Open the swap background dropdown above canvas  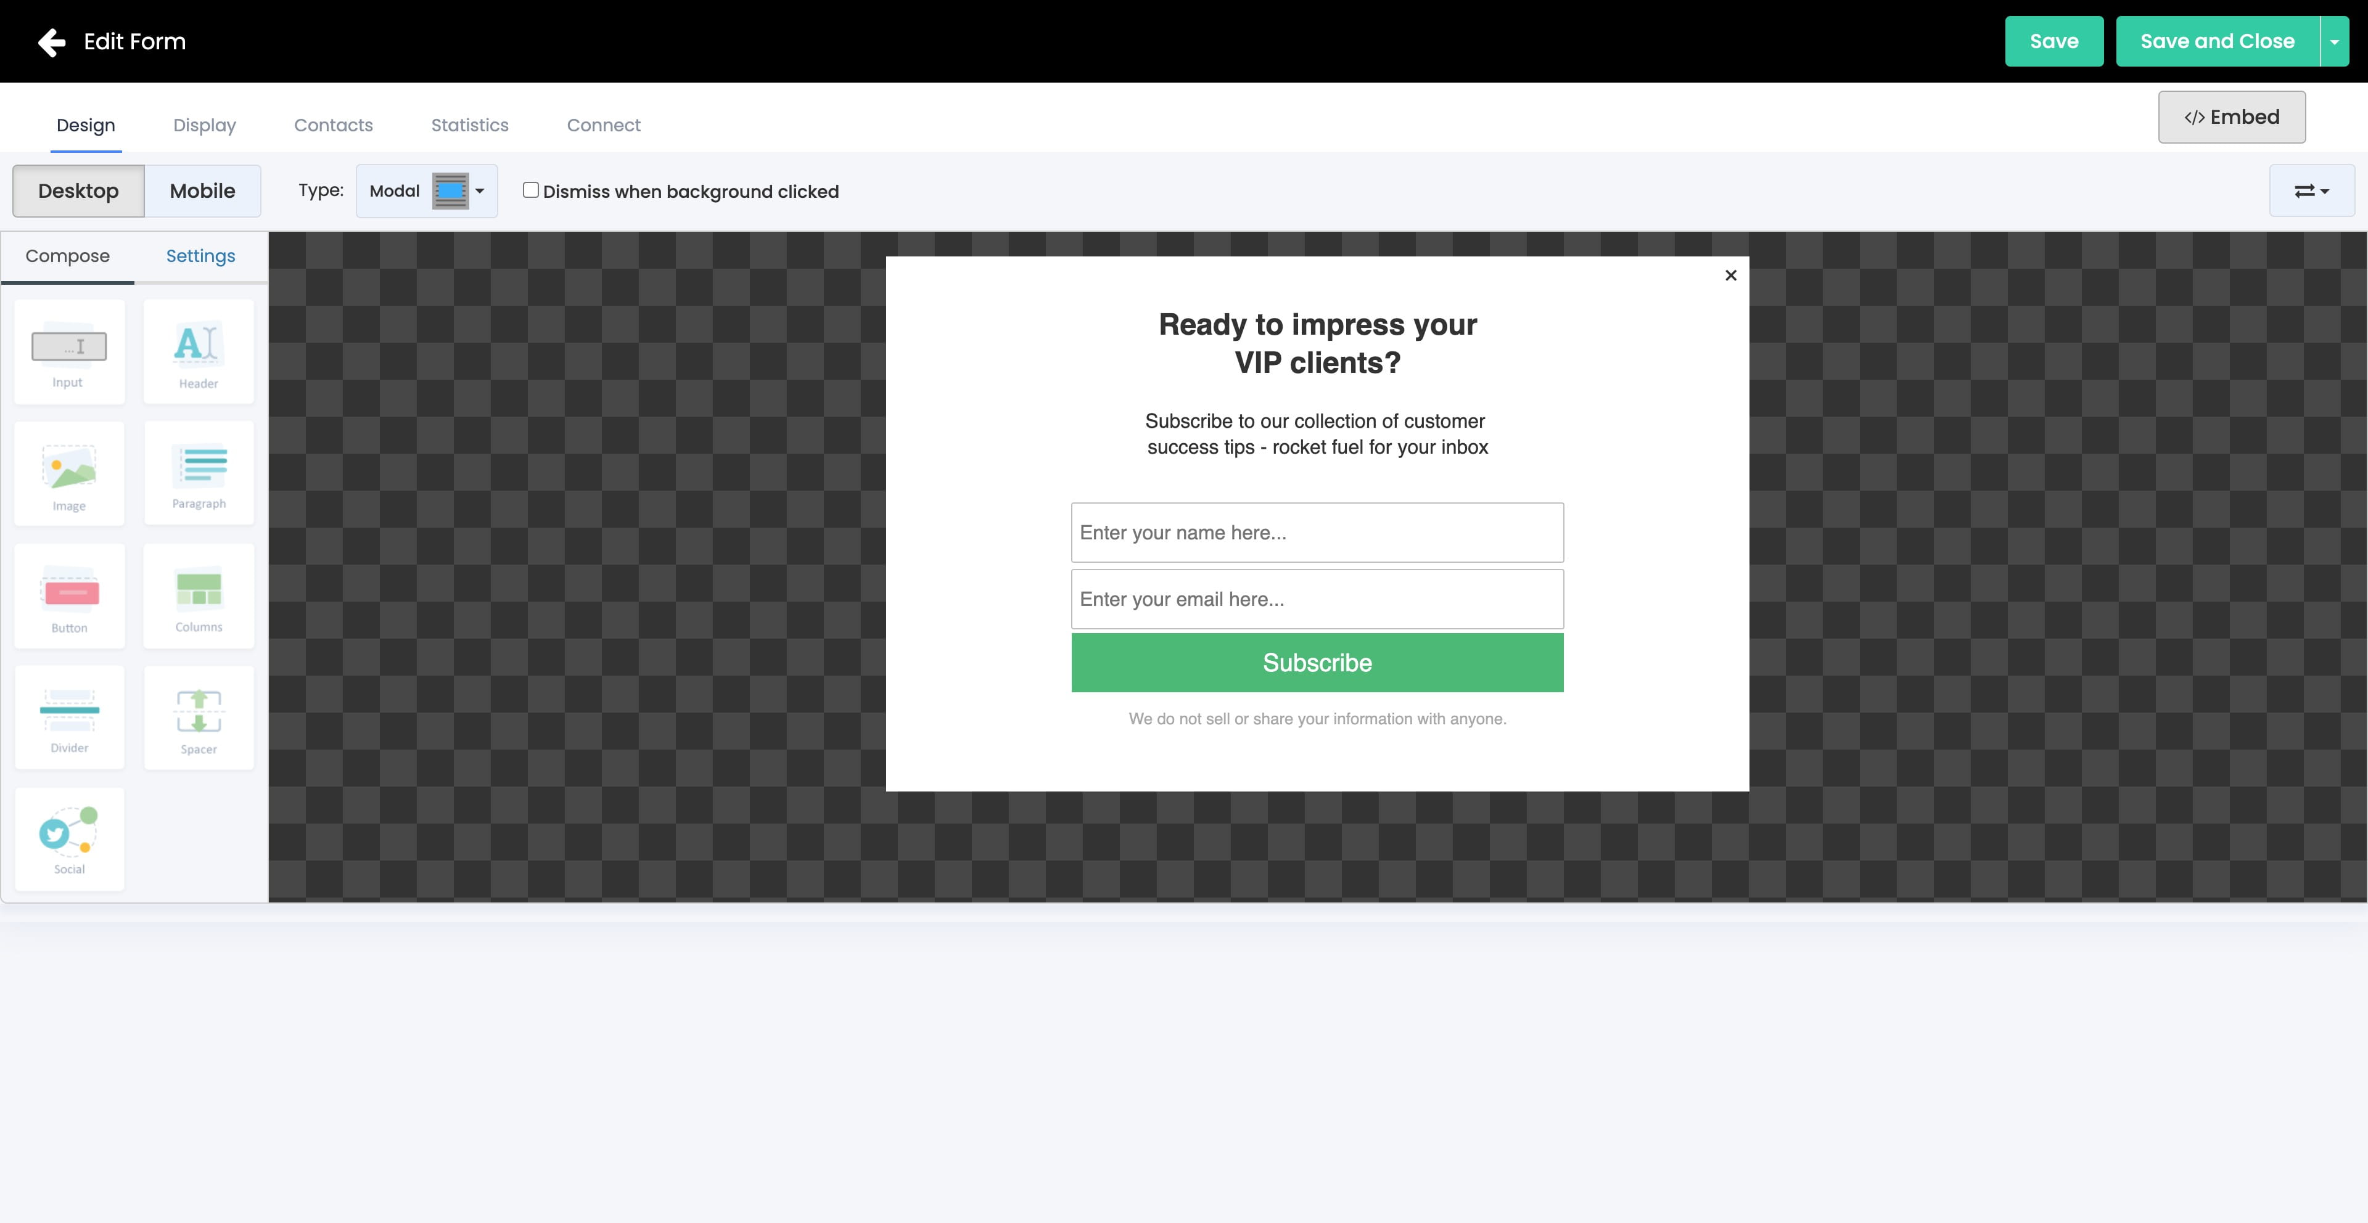click(x=2311, y=191)
